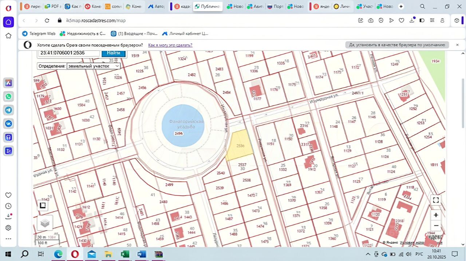
Task: Click the cadastral number input field
Action: click(x=69, y=53)
